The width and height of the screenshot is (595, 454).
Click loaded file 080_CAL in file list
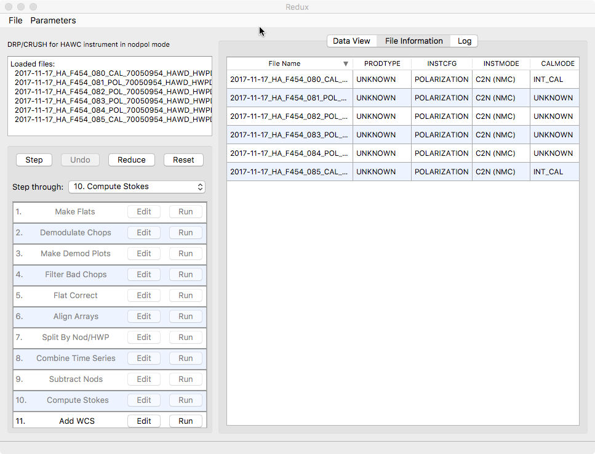[113, 73]
